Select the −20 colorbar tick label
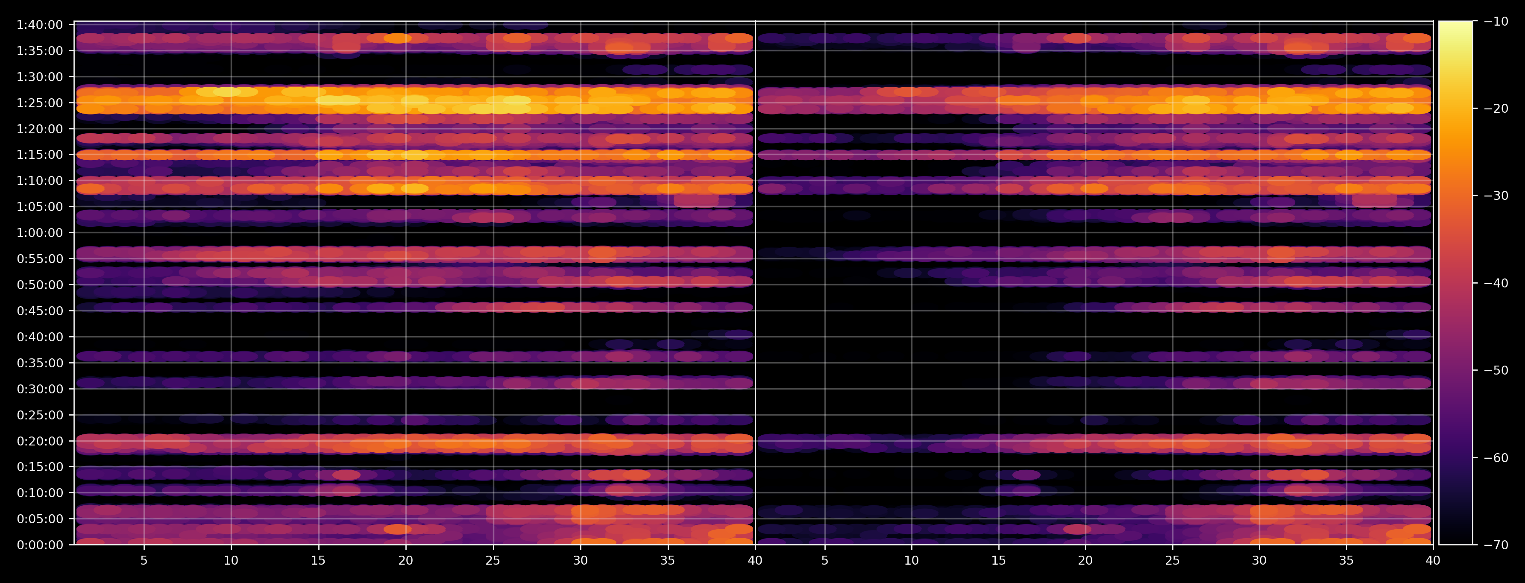Screen dimensions: 1525x583 (x=1496, y=108)
